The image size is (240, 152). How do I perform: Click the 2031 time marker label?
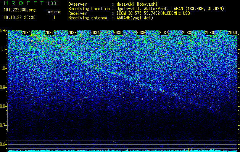(x=26, y=33)
